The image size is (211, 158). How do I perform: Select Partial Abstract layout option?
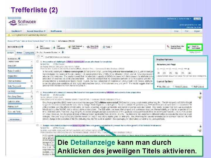(x=173, y=87)
